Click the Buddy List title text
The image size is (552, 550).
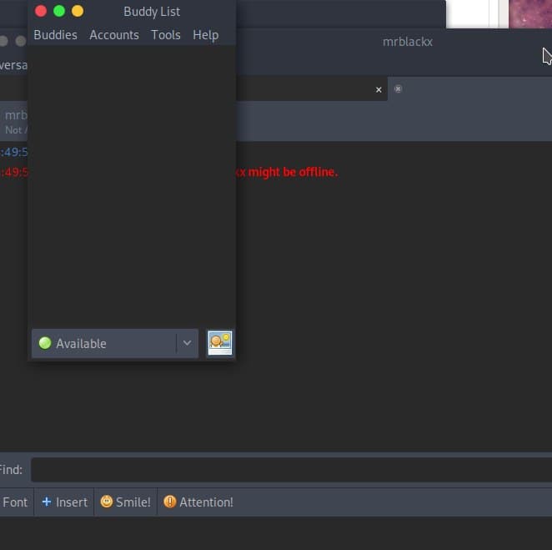tap(152, 12)
